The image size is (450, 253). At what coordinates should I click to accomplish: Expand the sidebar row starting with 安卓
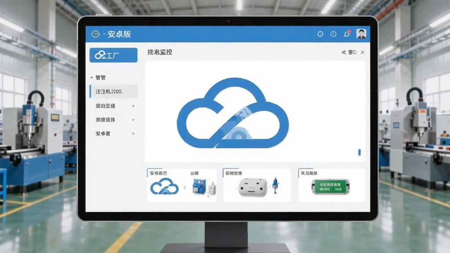click(133, 134)
